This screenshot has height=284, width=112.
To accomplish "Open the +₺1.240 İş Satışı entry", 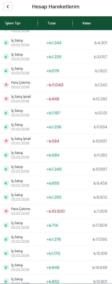I will 56,169.
